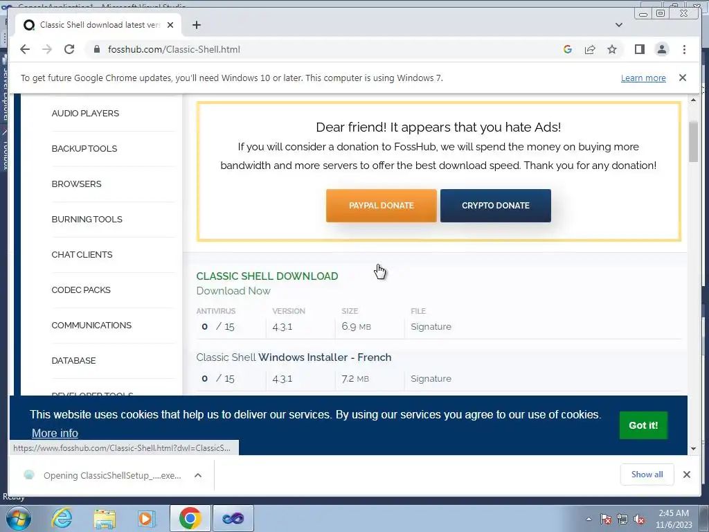Click the PayPal Donate button
This screenshot has height=532, width=709.
point(382,205)
